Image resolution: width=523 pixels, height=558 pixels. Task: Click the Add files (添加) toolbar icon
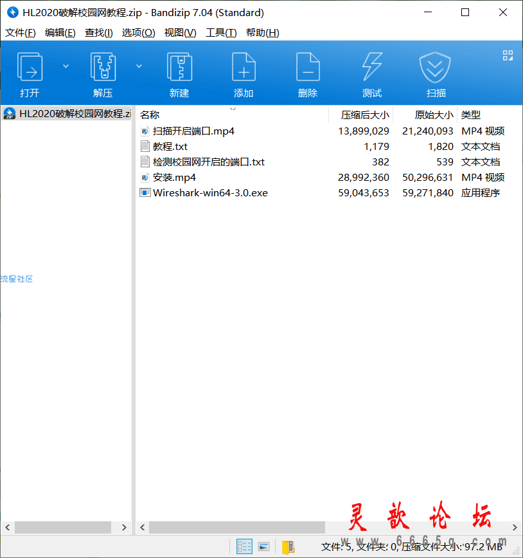(x=244, y=66)
